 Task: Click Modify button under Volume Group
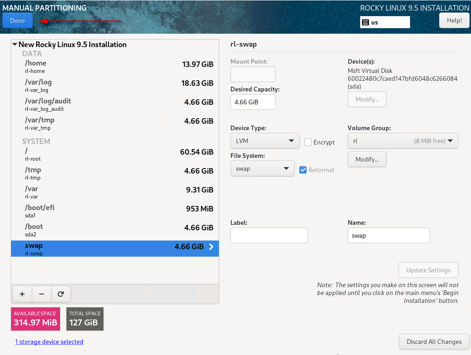click(x=367, y=159)
